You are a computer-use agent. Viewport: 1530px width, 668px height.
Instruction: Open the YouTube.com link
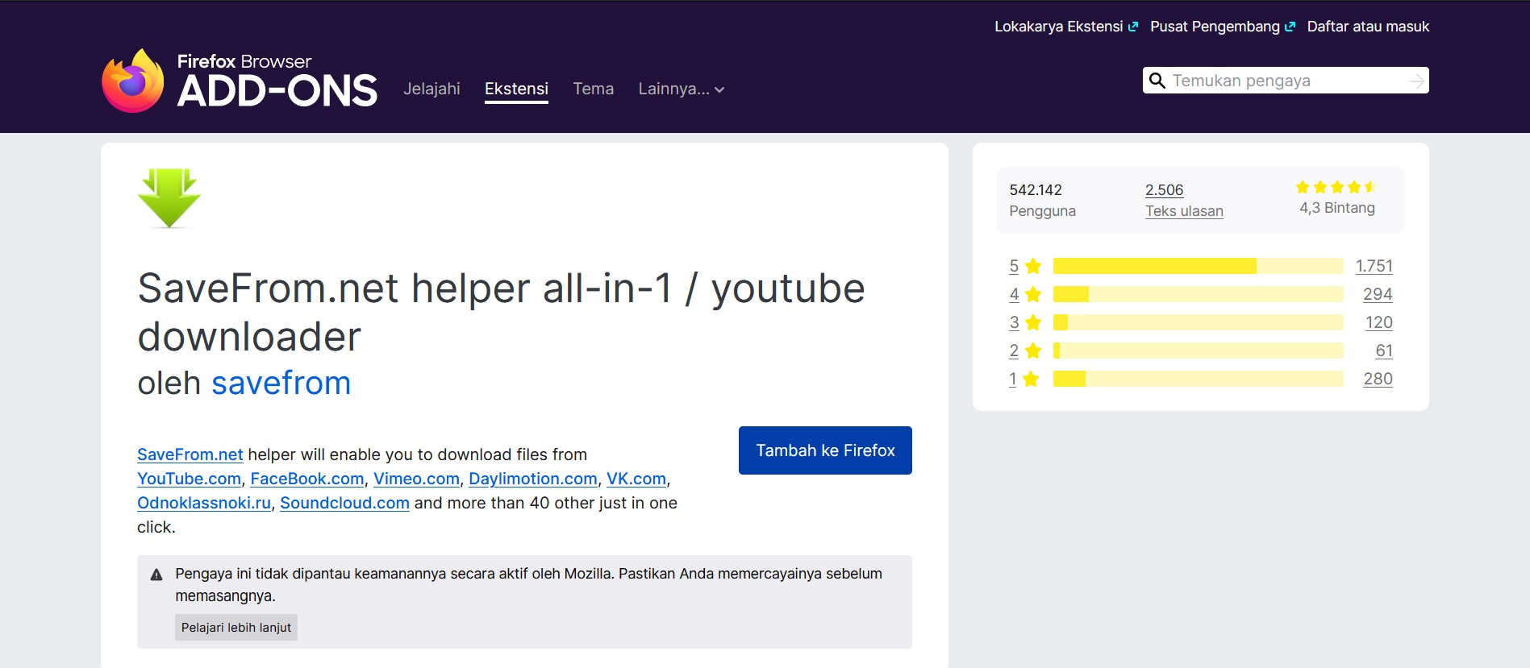click(x=189, y=479)
